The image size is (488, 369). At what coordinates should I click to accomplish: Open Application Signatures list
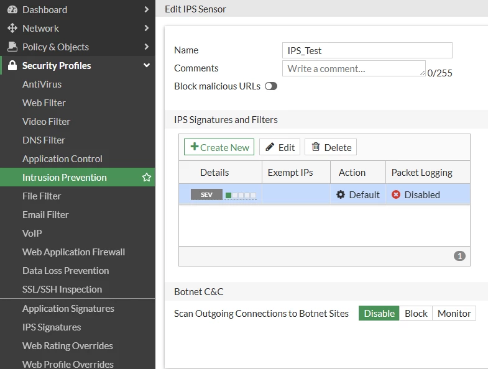pyautogui.click(x=68, y=309)
